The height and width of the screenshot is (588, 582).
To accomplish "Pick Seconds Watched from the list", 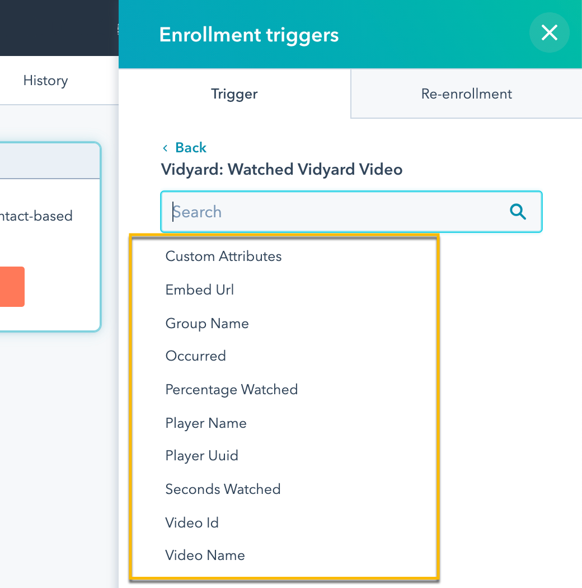I will coord(223,489).
